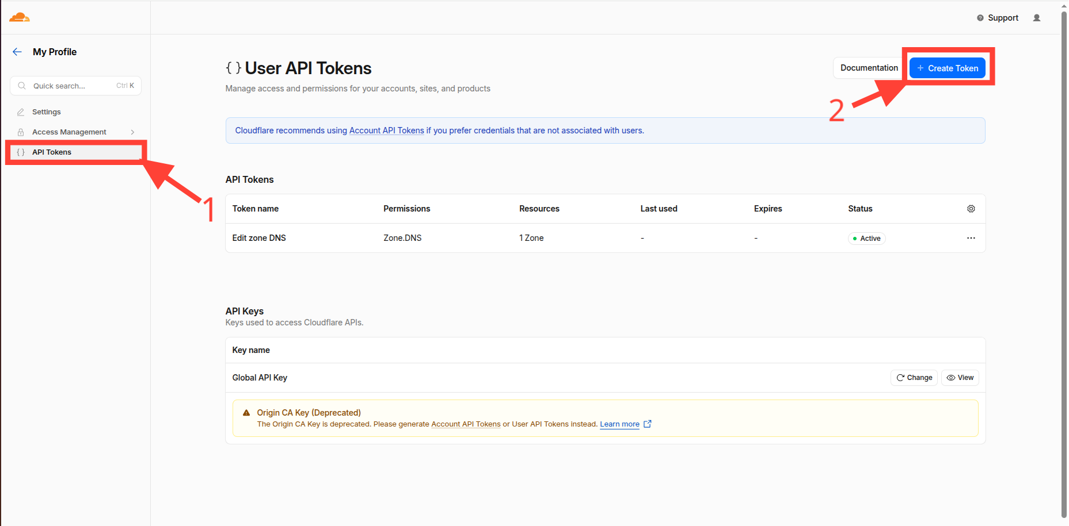Click the Token name column header
1069x526 pixels.
click(256, 209)
